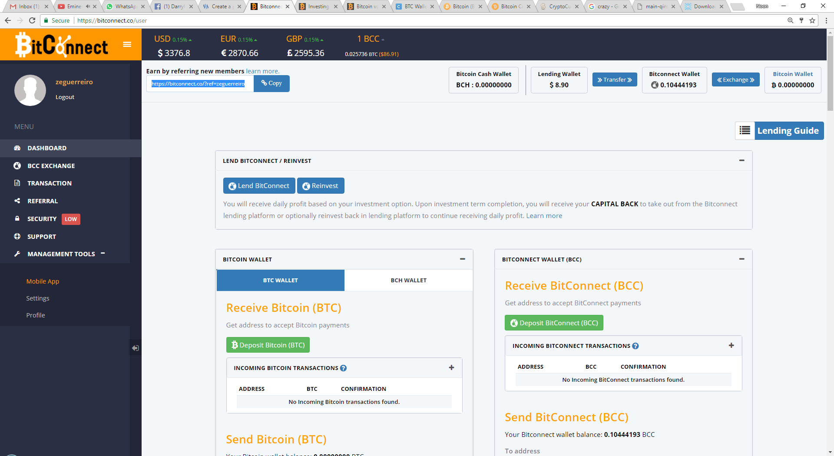Click the Reinvest button
Image resolution: width=834 pixels, height=456 pixels.
tap(321, 186)
